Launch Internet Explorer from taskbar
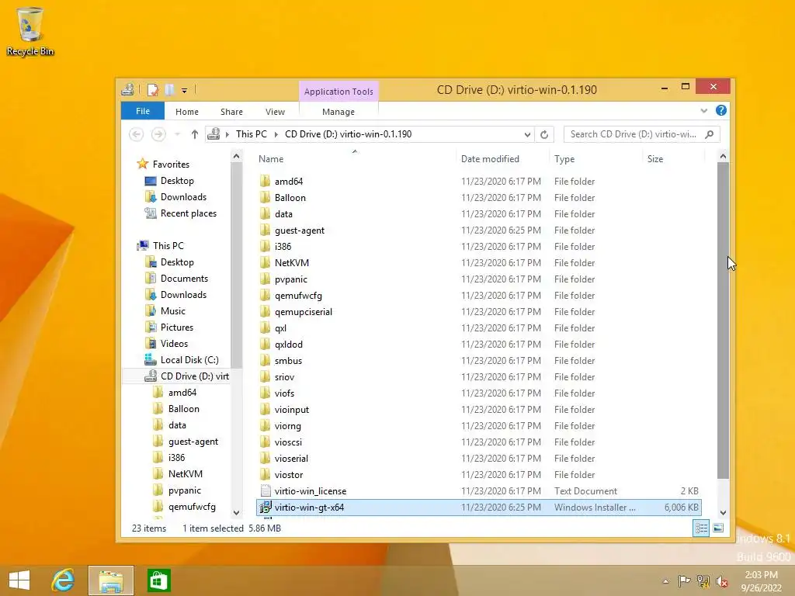This screenshot has width=795, height=596. coord(63,580)
